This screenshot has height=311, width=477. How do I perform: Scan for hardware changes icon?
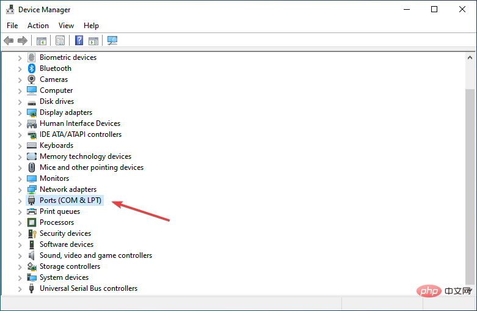click(x=112, y=40)
